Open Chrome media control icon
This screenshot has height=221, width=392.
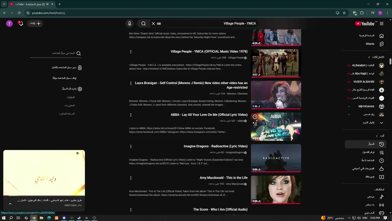tap(373, 13)
